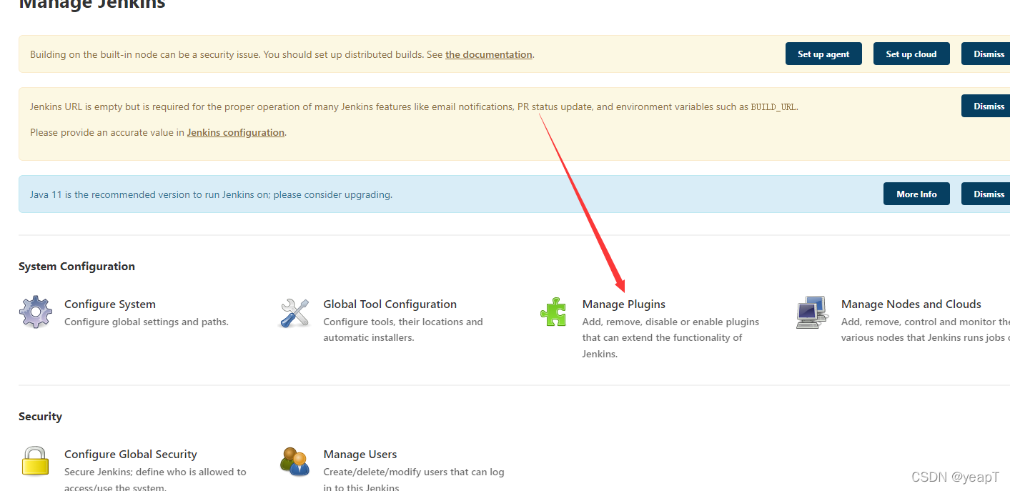Viewport: 1010px width, 491px height.
Task: Click Configure Global Security title link
Action: click(x=131, y=454)
